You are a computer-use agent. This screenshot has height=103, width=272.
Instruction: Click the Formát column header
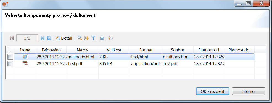click(x=146, y=50)
